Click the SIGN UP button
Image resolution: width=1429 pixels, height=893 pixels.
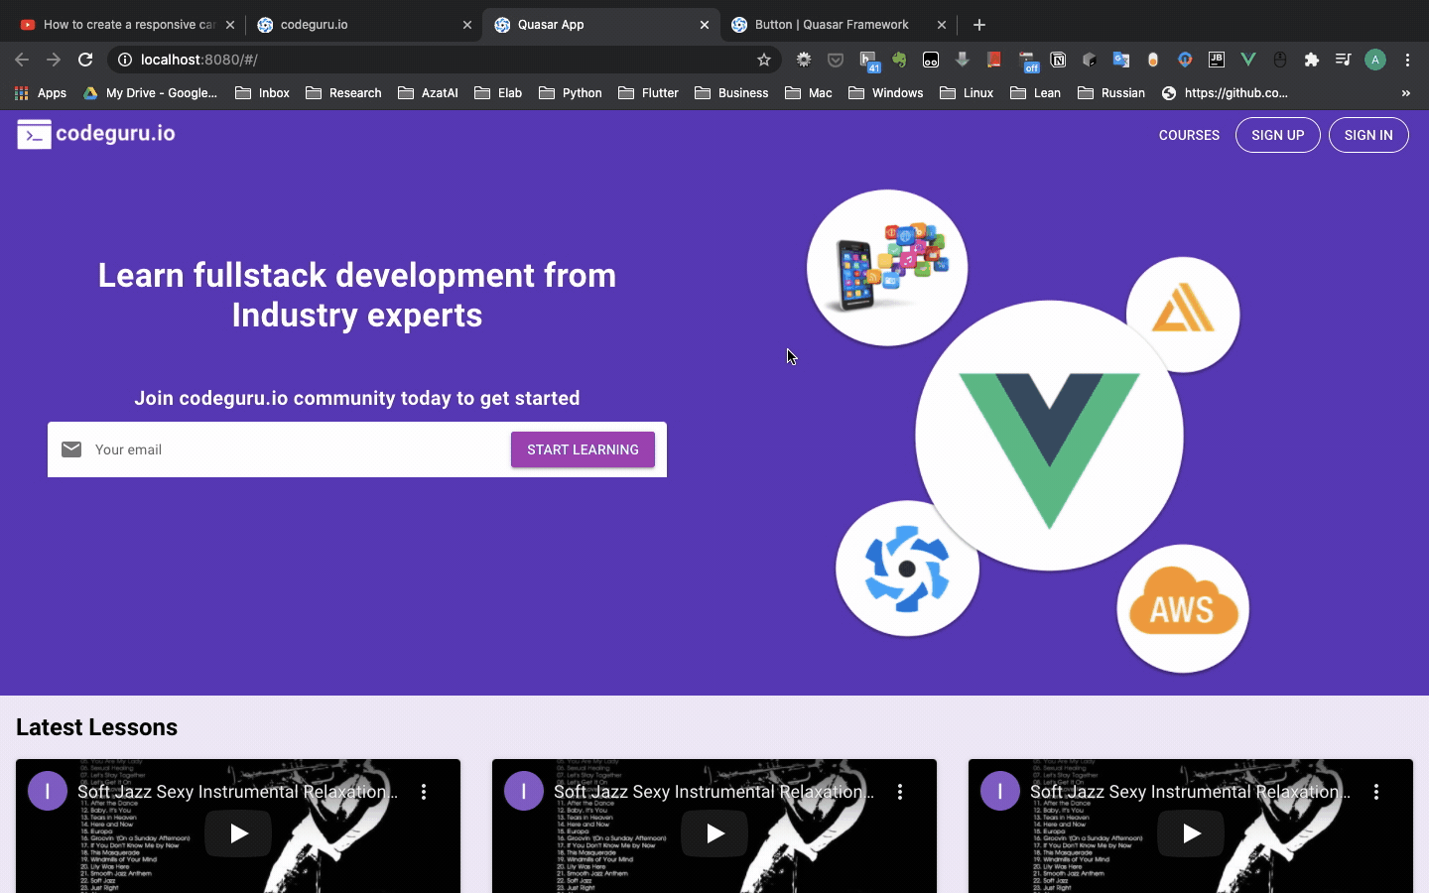coord(1278,135)
